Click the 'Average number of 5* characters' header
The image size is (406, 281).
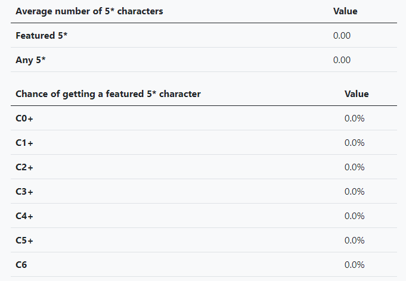pos(89,11)
